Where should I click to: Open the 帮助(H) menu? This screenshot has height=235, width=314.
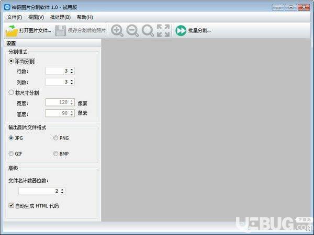pyautogui.click(x=85, y=17)
